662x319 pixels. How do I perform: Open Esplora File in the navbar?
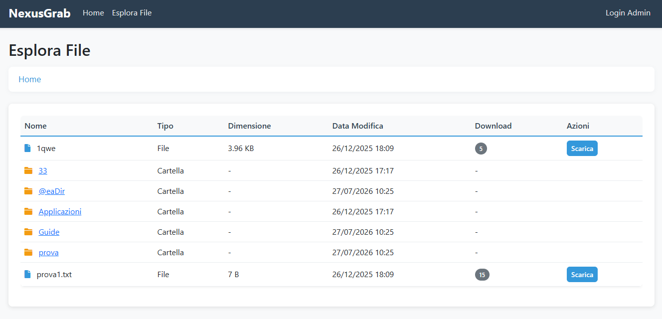coord(132,13)
